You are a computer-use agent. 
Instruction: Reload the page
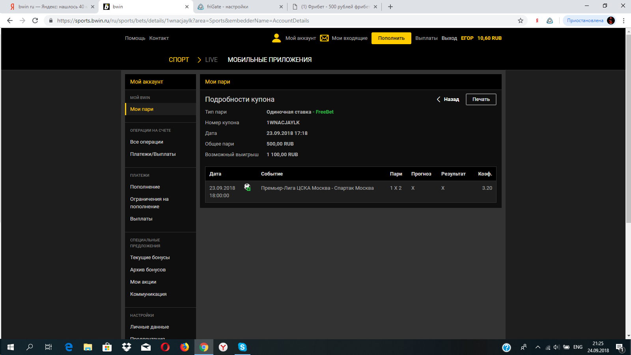coord(35,21)
